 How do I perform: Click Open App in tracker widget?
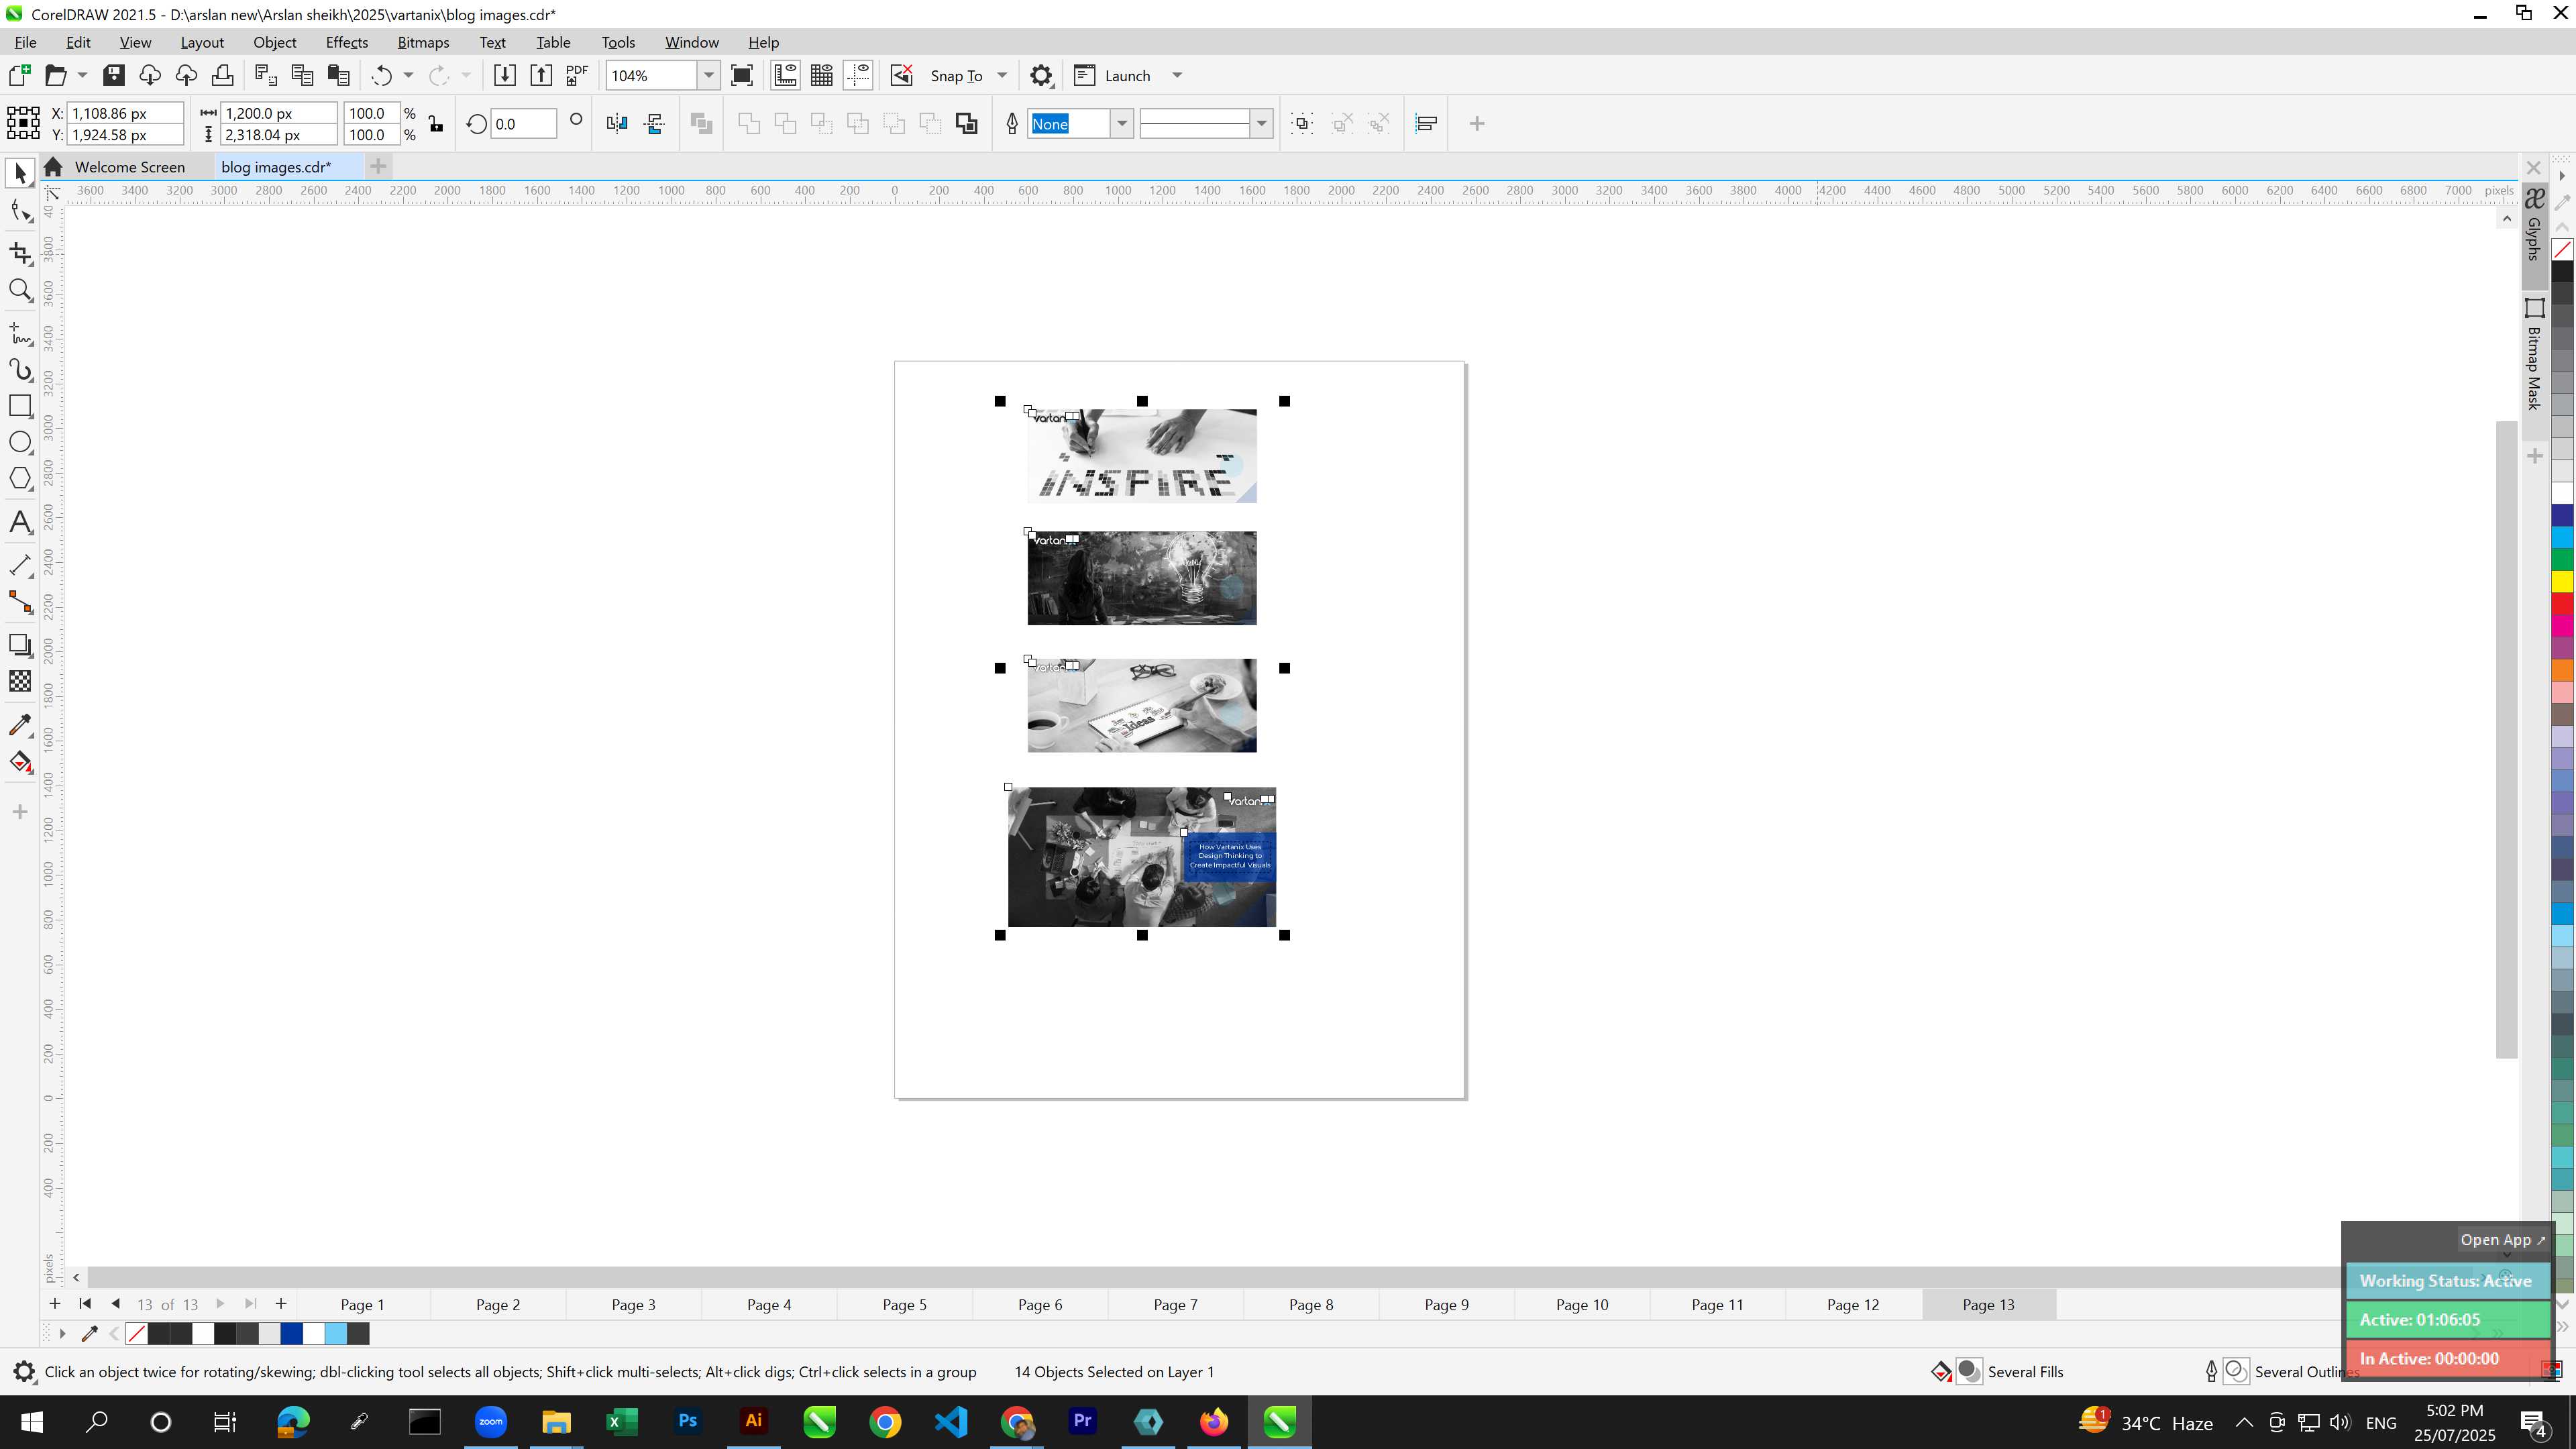2502,1239
